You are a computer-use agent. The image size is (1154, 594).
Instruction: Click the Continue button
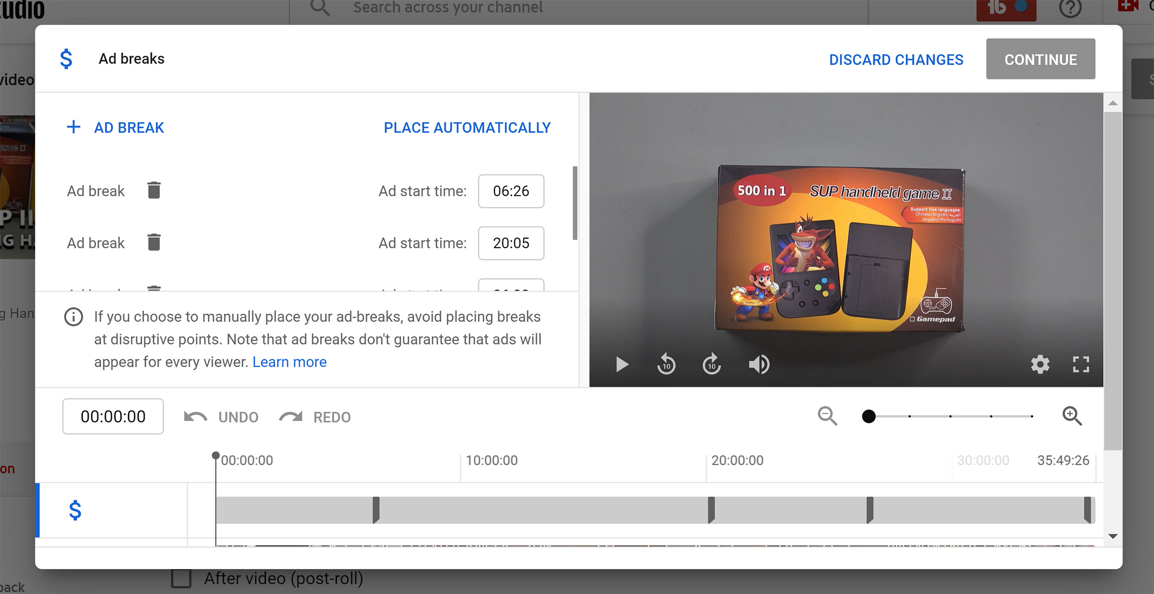coord(1040,59)
